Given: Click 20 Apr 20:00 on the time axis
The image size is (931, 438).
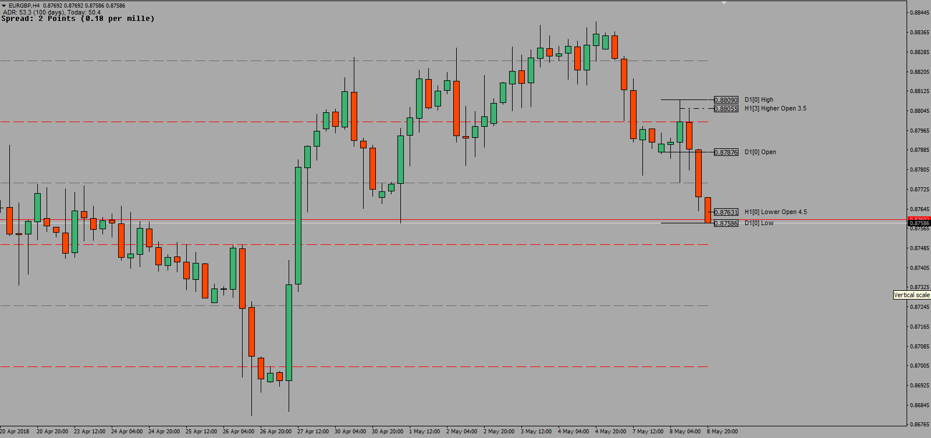Looking at the screenshot, I should tap(52, 432).
